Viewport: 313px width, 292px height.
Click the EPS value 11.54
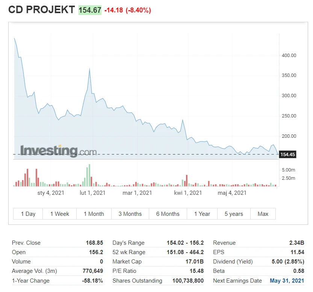[x=298, y=252]
